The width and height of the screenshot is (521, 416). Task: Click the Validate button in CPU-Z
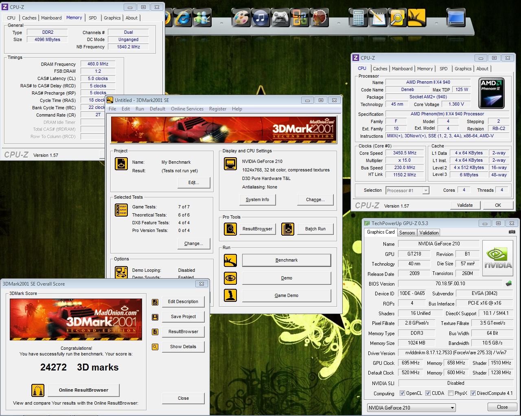tap(465, 205)
